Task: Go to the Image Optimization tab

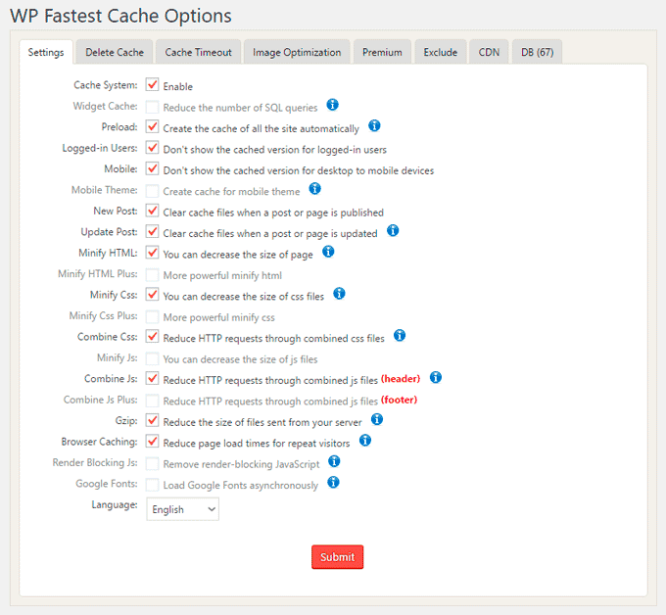Action: point(297,52)
